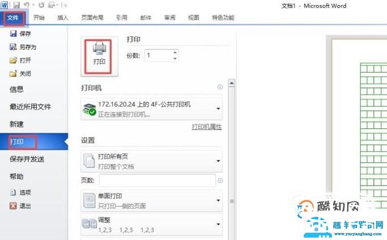Open the 打印机属性 link
The height and width of the screenshot is (240, 387).
point(207,127)
